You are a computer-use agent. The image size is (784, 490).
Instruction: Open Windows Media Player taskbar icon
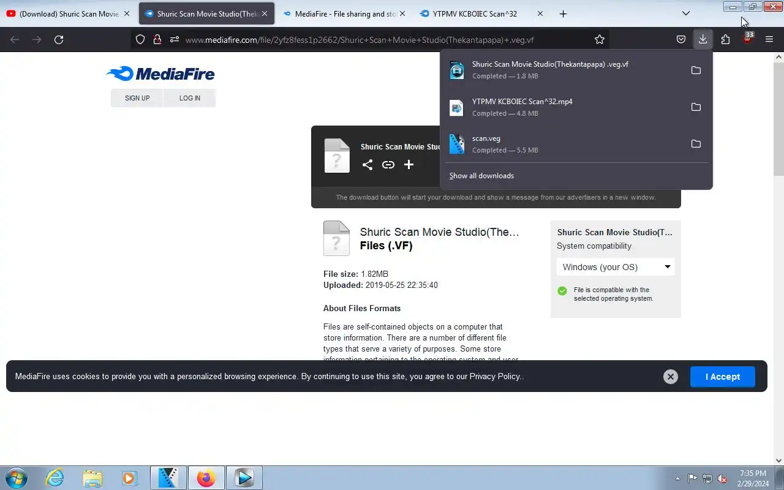click(129, 478)
